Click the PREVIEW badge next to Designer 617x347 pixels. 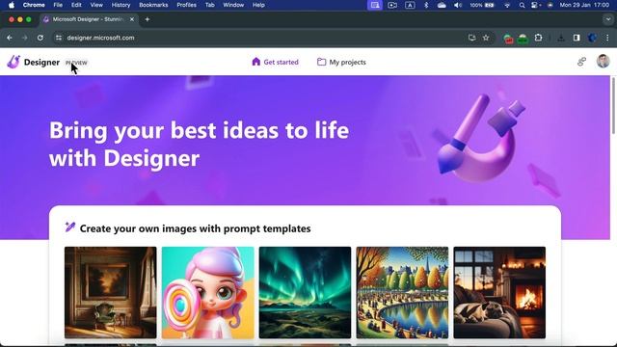pyautogui.click(x=76, y=63)
